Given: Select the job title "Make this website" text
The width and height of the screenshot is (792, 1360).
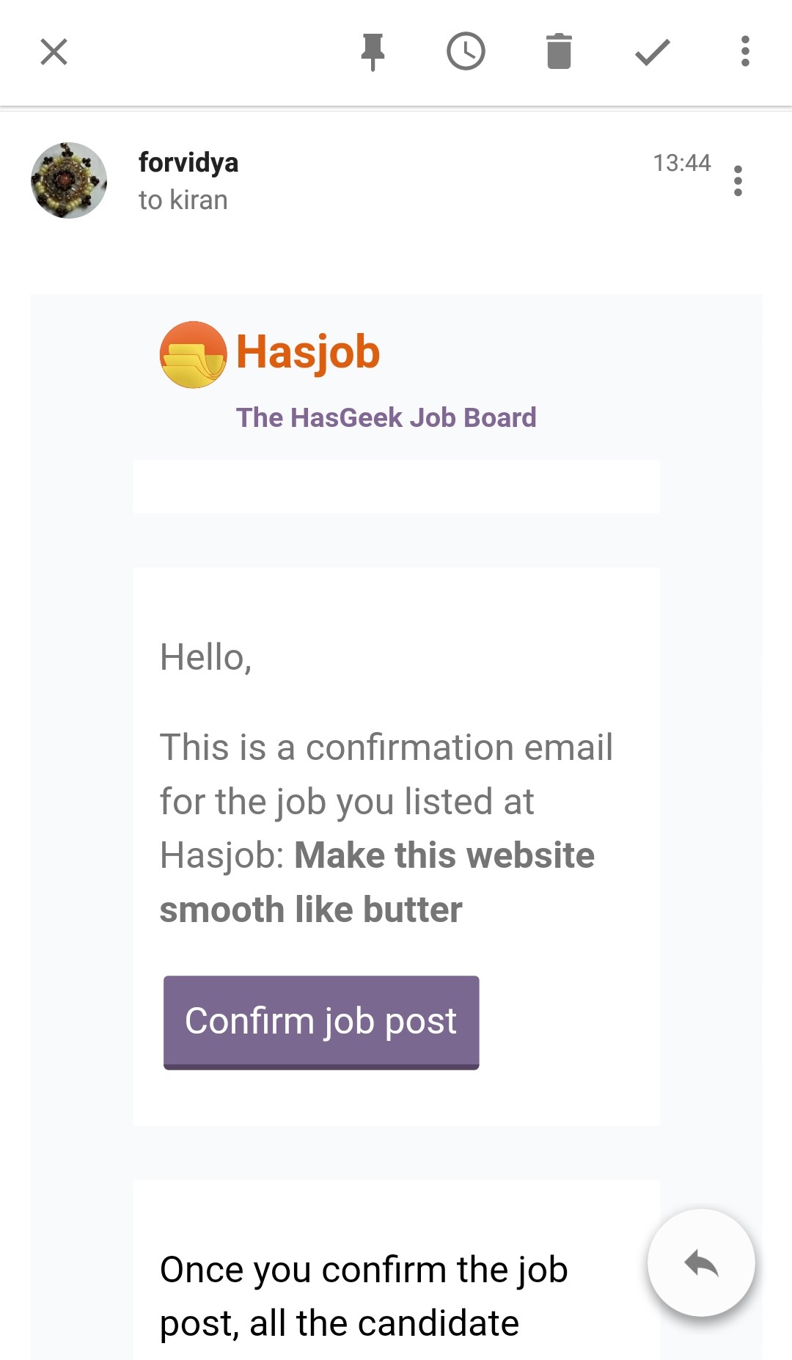Looking at the screenshot, I should point(444,855).
